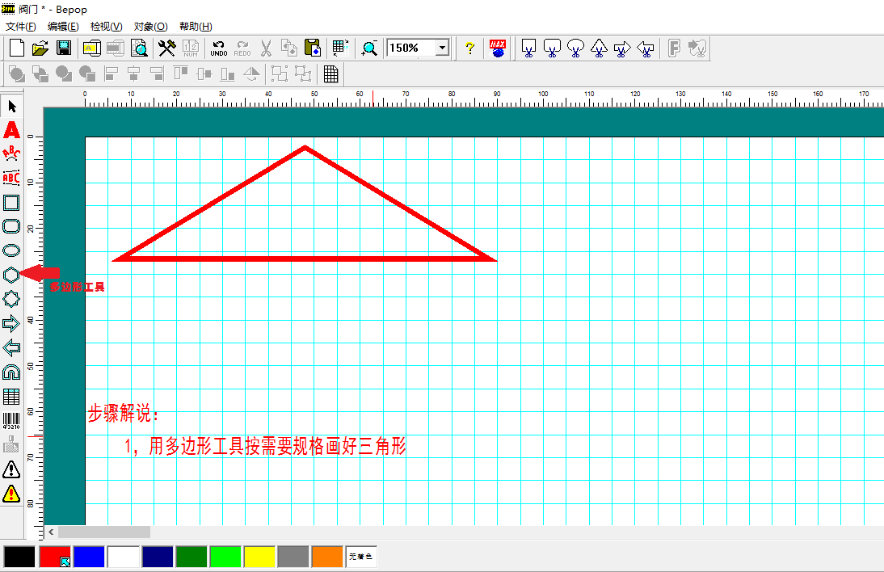Open help with the yellow question mark
The height and width of the screenshot is (572, 884).
tap(469, 48)
